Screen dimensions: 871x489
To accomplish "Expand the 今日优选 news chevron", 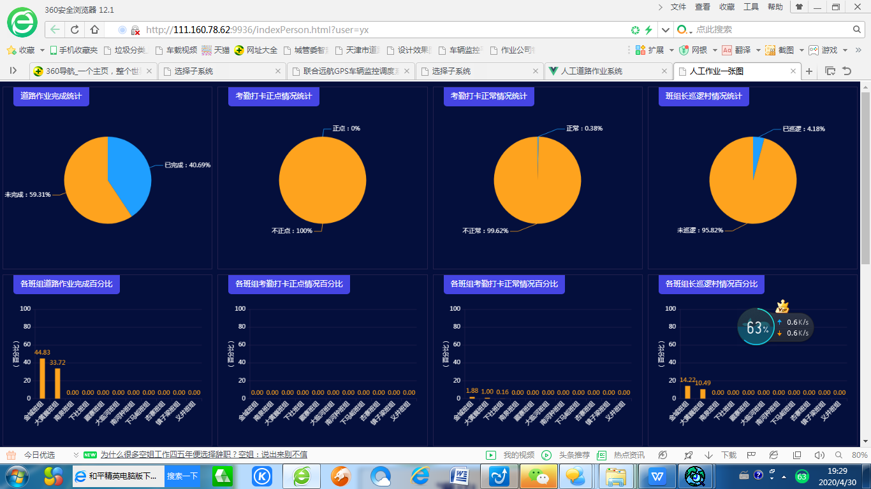I will coord(77,455).
